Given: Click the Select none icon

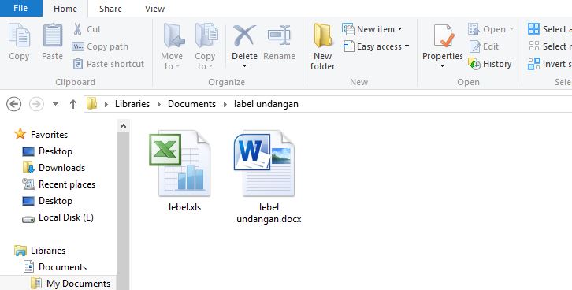Looking at the screenshot, I should pyautogui.click(x=533, y=46).
